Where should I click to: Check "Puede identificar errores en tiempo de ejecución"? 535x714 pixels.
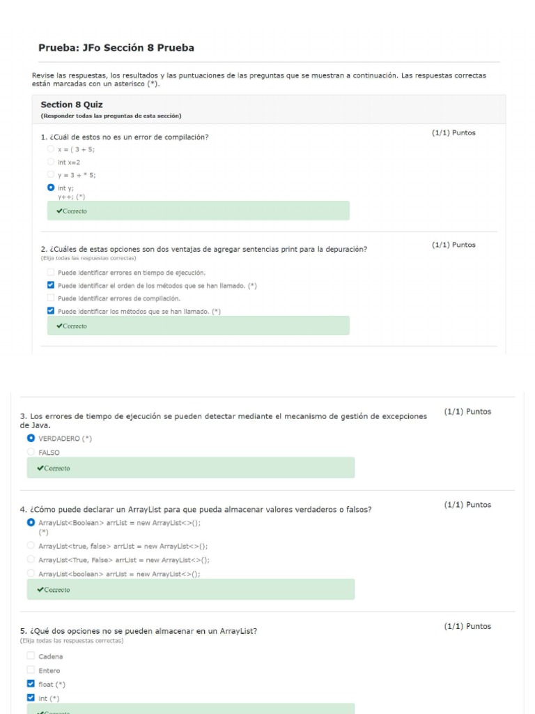51,273
